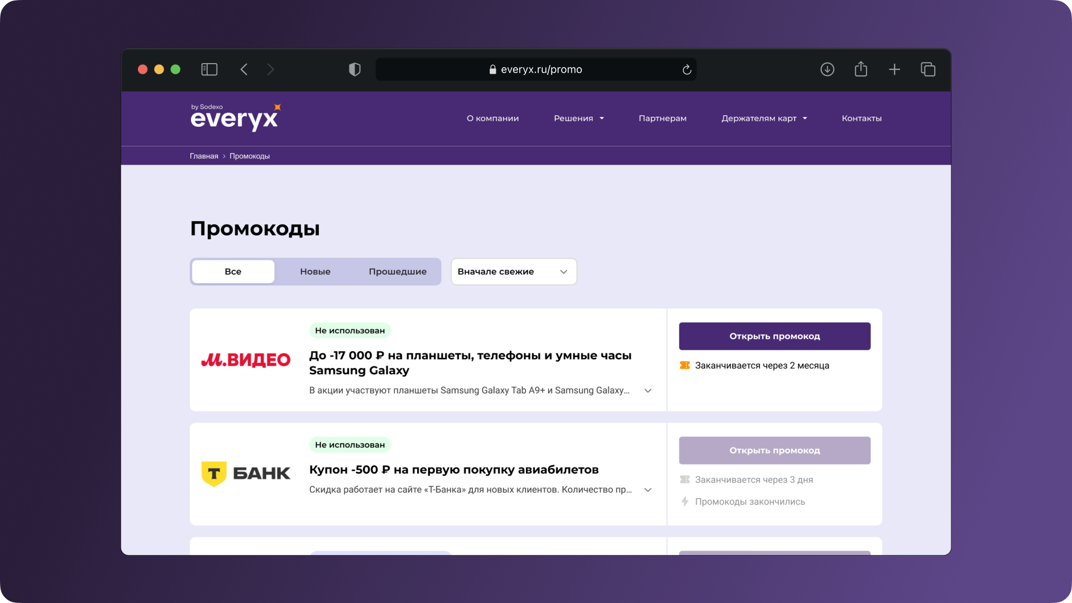Image resolution: width=1072 pixels, height=603 pixels.
Task: Click the everyx.ru/promo address bar
Action: 535,69
